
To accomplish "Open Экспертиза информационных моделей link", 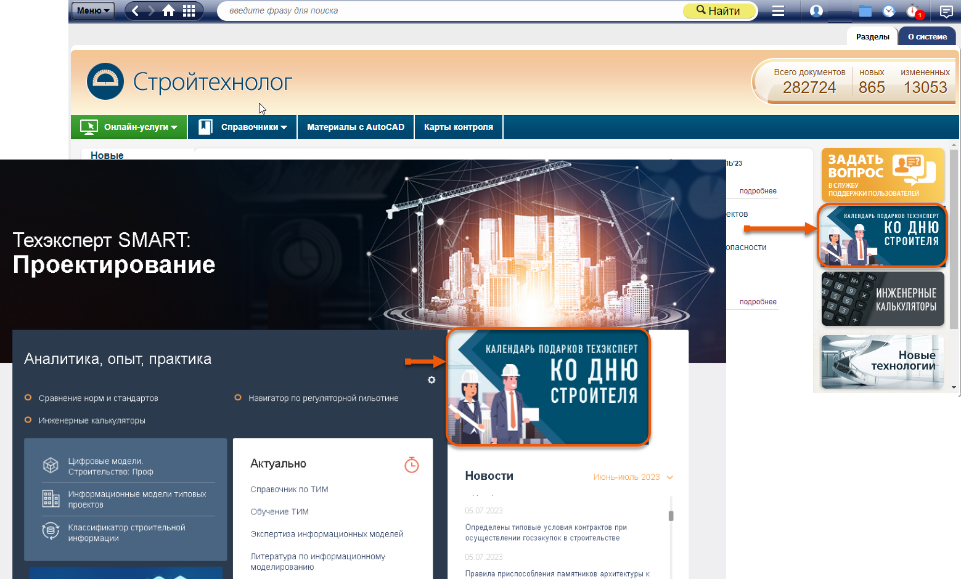I will [x=327, y=534].
